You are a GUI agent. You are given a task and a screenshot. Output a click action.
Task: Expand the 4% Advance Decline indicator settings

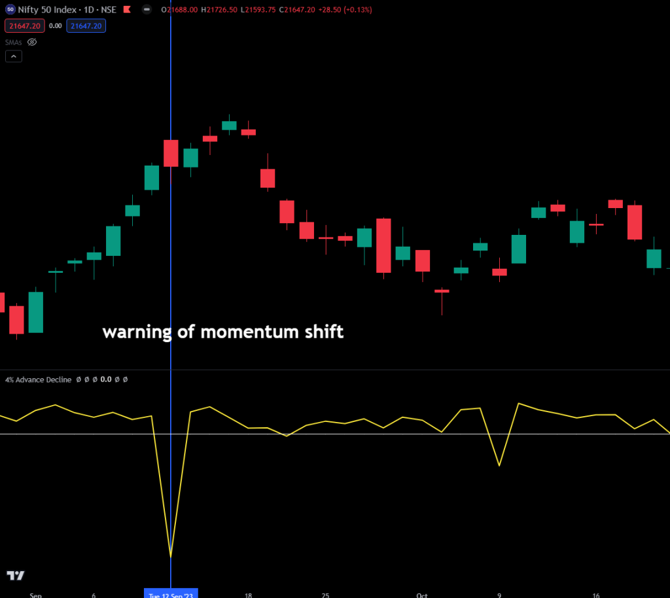38,379
